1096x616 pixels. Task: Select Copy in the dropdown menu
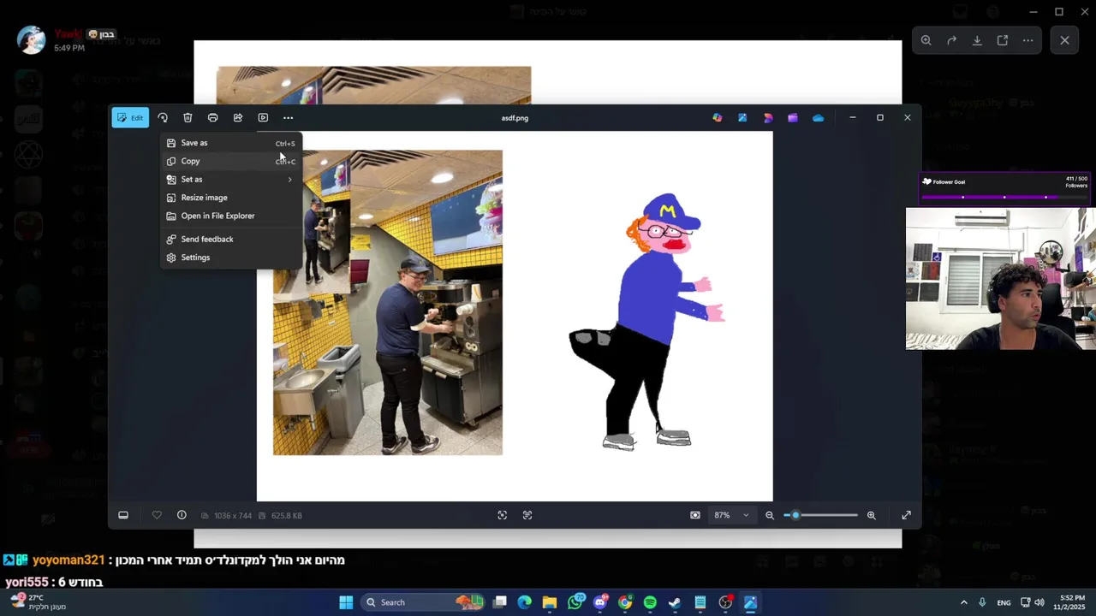231,161
